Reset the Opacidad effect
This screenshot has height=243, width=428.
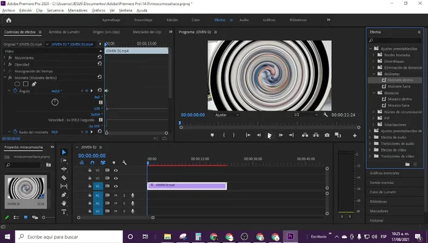pyautogui.click(x=100, y=64)
